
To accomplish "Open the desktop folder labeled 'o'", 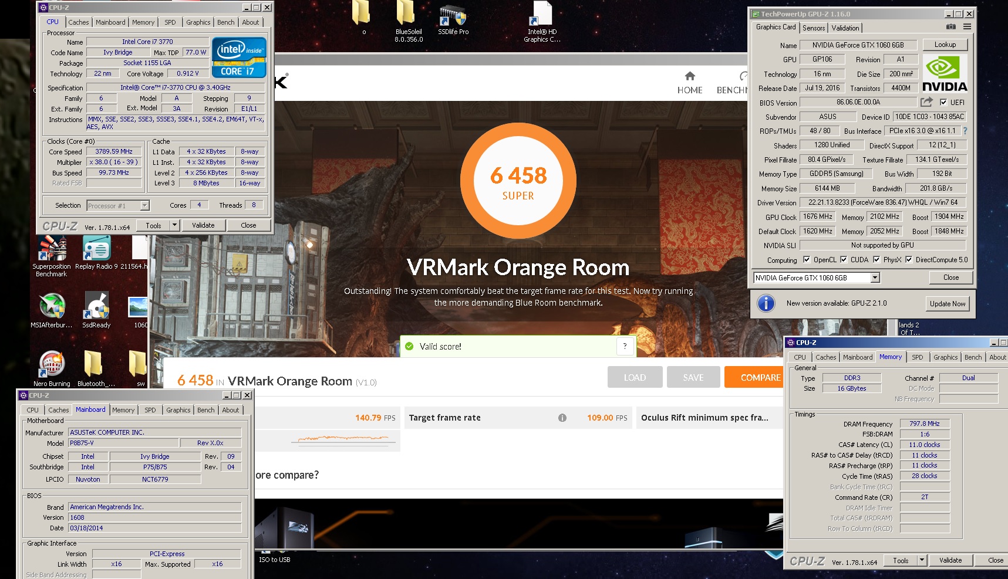I will [x=362, y=13].
